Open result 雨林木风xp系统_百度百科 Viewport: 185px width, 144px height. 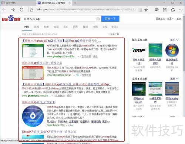pyautogui.click(x=39, y=102)
